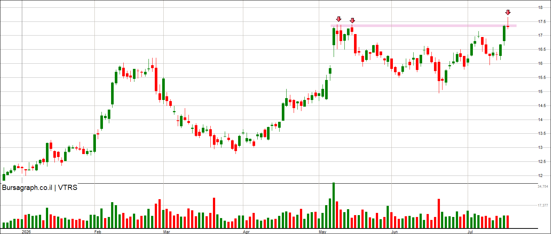Click the Feb label on the time axis
This screenshot has height=234, width=551.
point(98,232)
